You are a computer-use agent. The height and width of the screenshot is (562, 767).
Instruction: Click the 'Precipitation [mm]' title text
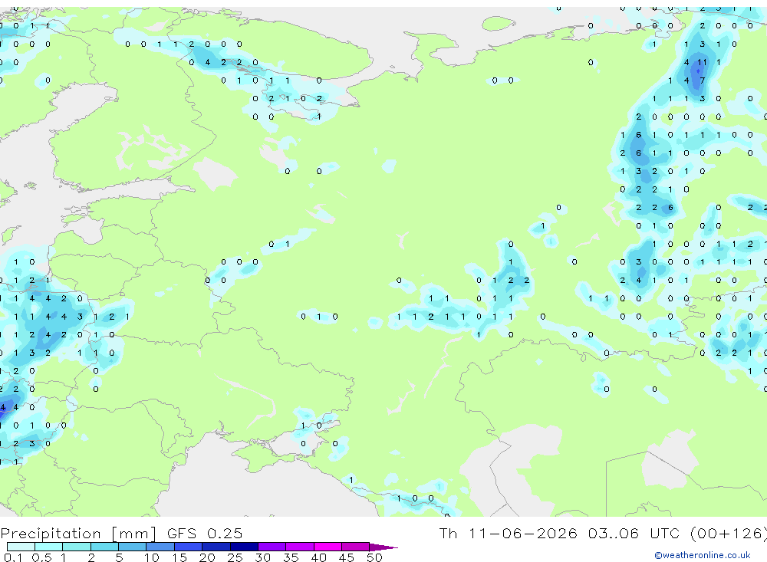[x=78, y=534]
